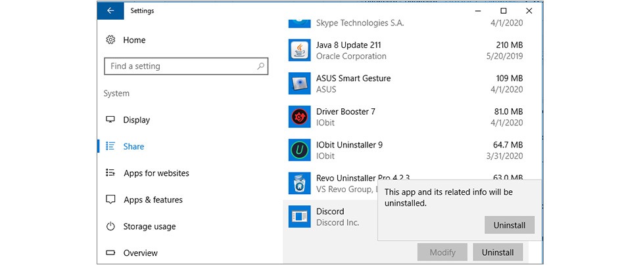Click the 210 MB size value

click(x=509, y=45)
